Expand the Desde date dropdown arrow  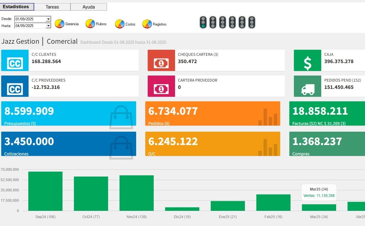coord(48,19)
